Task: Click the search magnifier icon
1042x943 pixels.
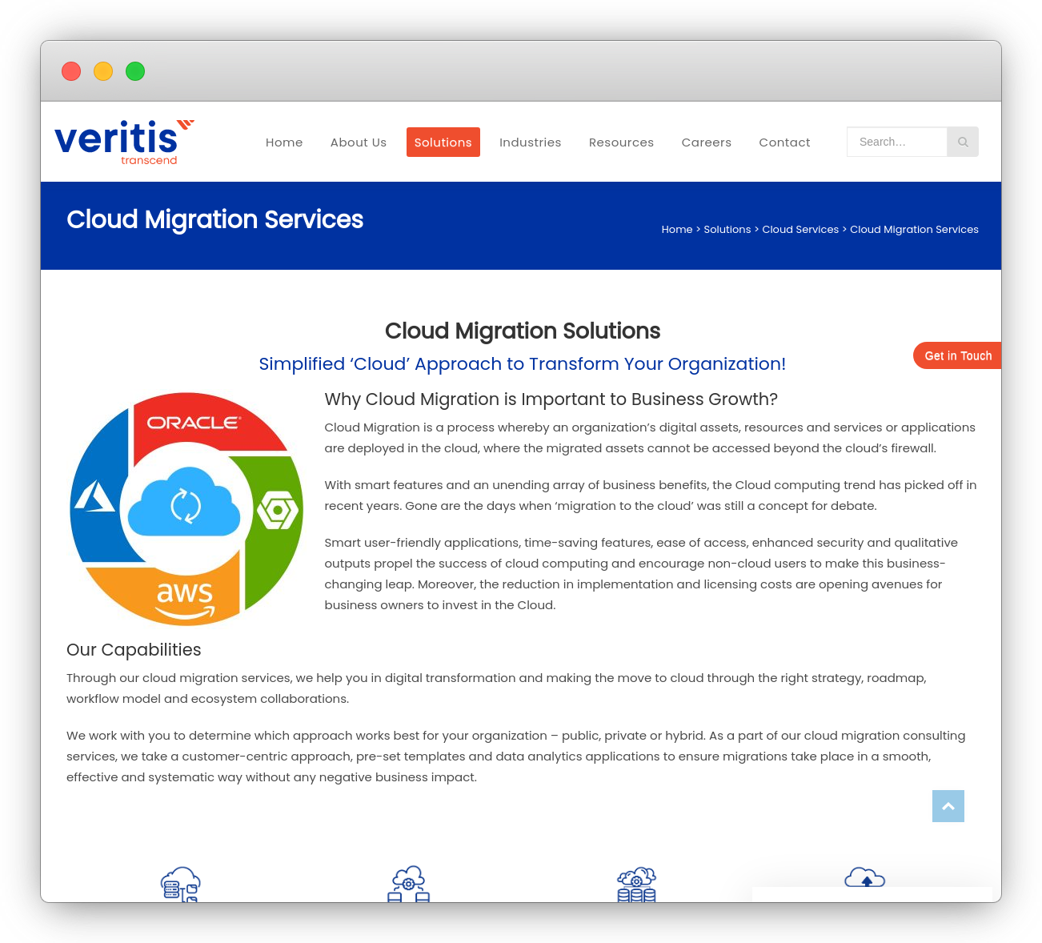Action: pos(963,142)
